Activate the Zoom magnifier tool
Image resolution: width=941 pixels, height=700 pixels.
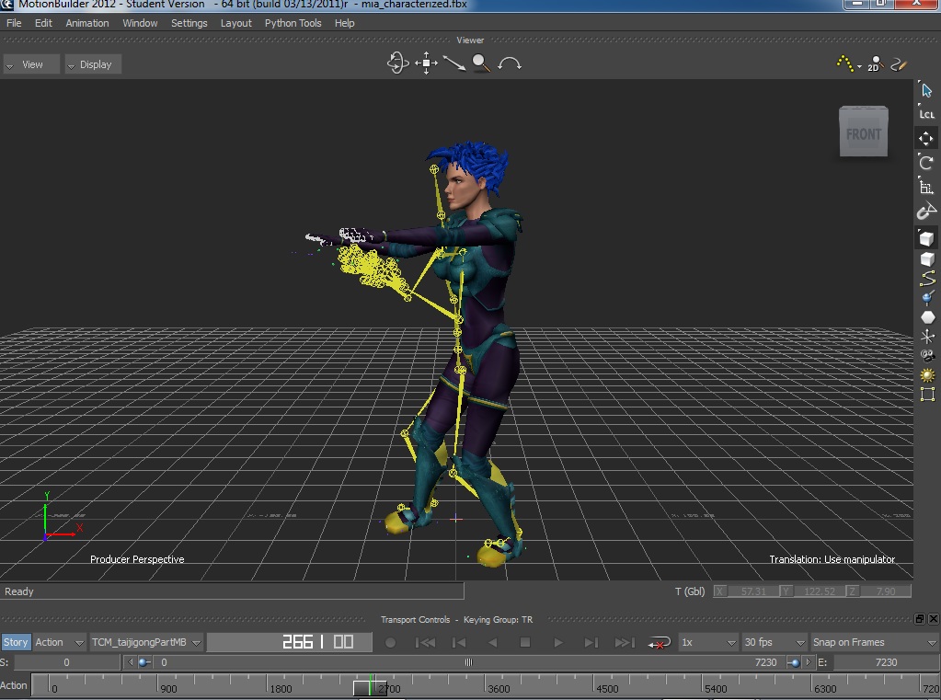(x=481, y=63)
